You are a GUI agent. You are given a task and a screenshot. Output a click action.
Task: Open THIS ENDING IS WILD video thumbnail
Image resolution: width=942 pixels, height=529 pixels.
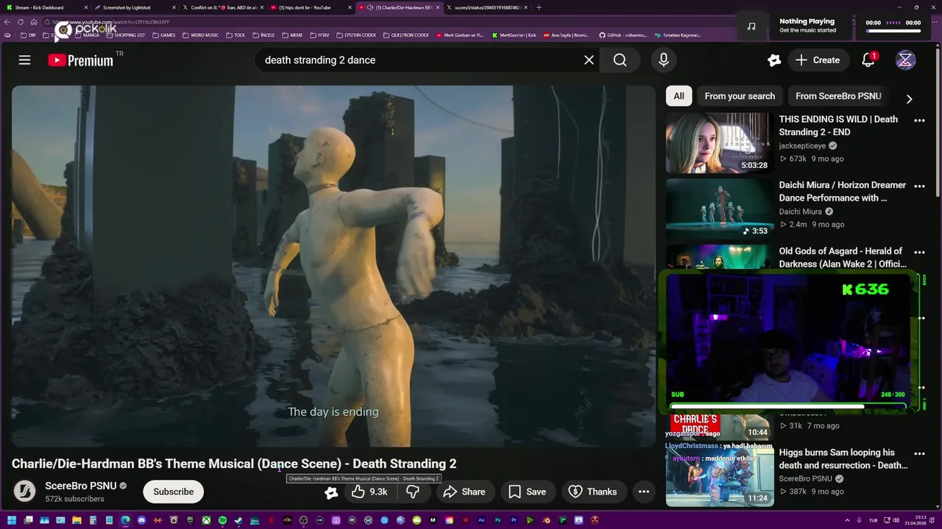(718, 143)
